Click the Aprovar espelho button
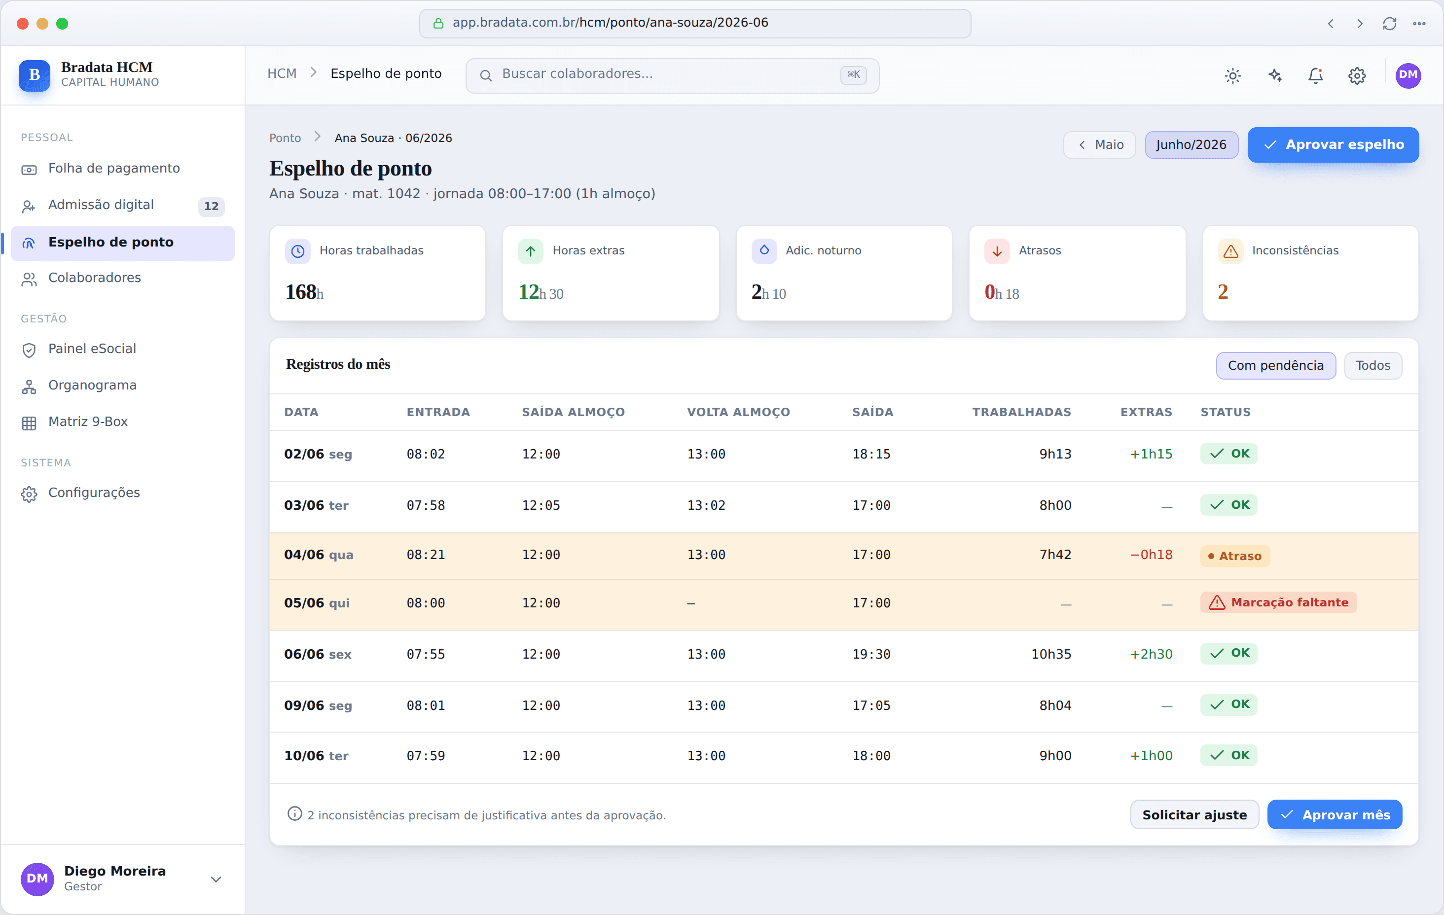Screen dimensions: 1444x915 pyautogui.click(x=1333, y=144)
